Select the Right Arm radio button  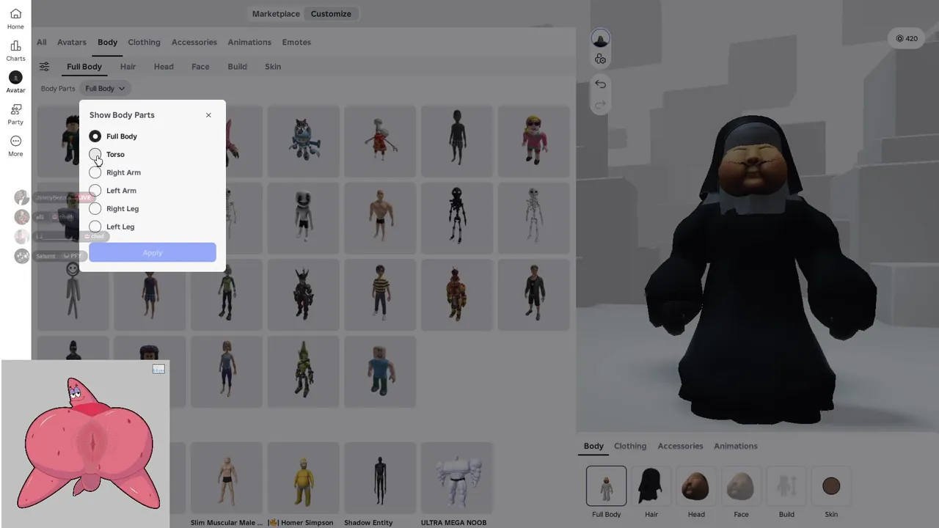coord(95,172)
